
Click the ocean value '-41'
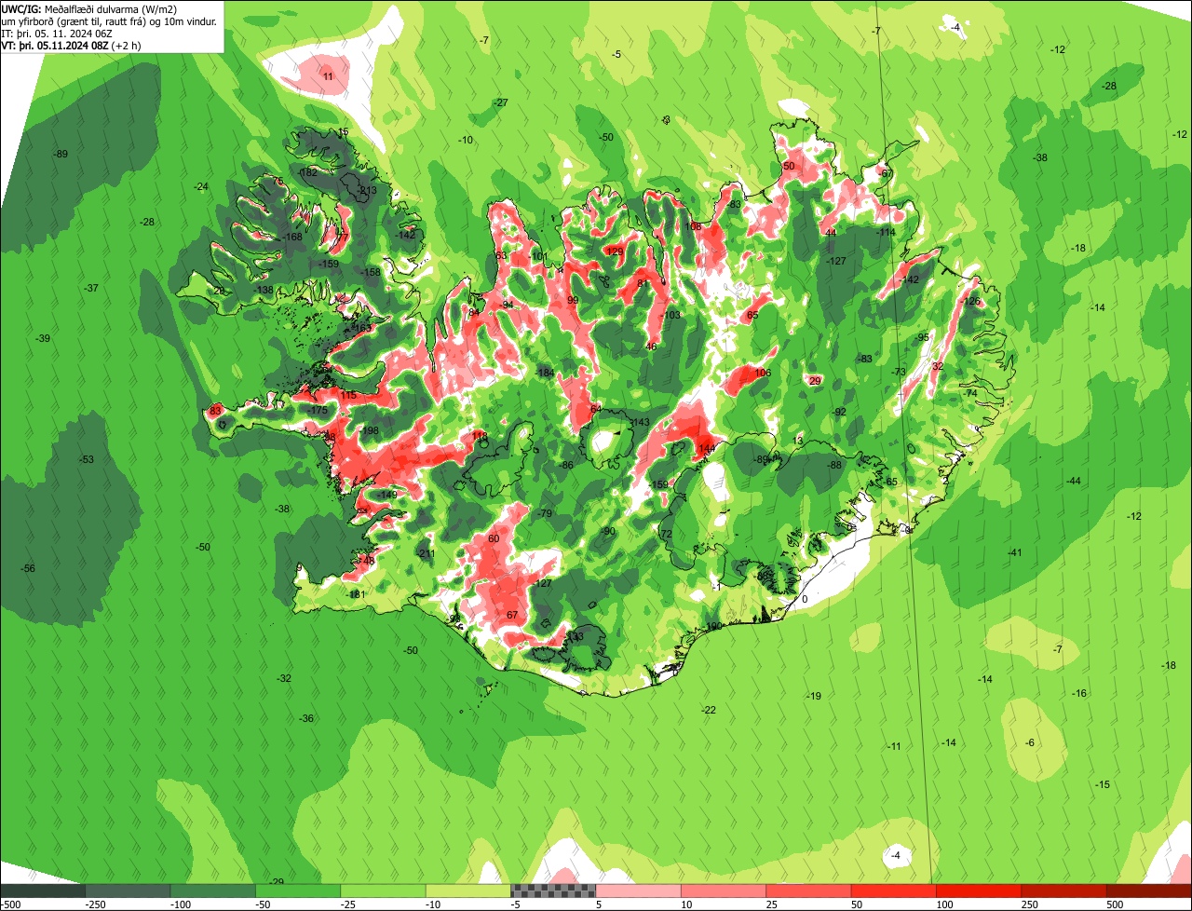tap(1015, 552)
